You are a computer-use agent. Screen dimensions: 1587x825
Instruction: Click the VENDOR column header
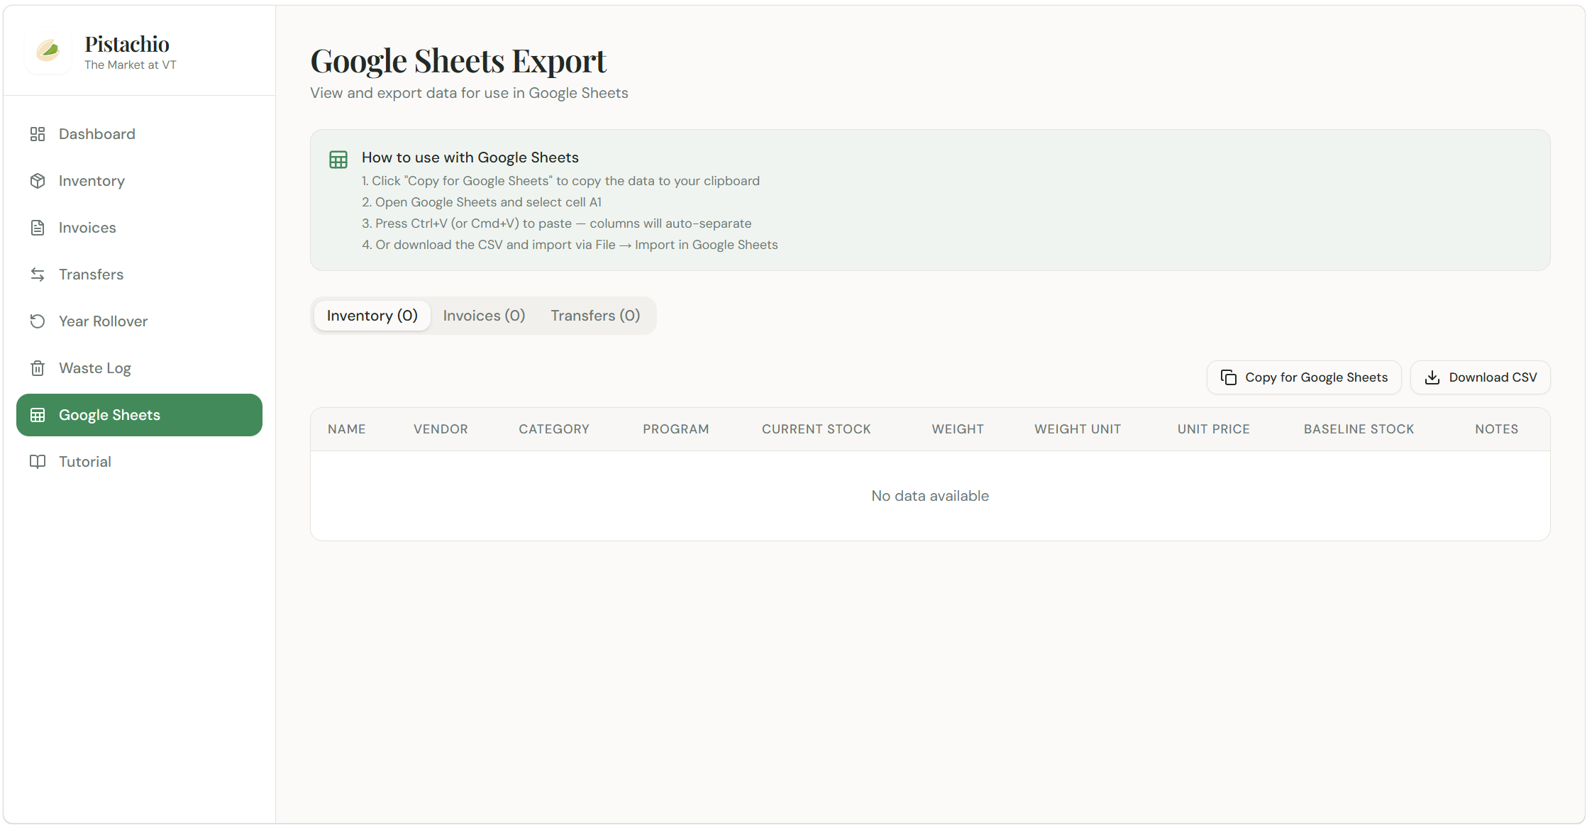pyautogui.click(x=441, y=429)
